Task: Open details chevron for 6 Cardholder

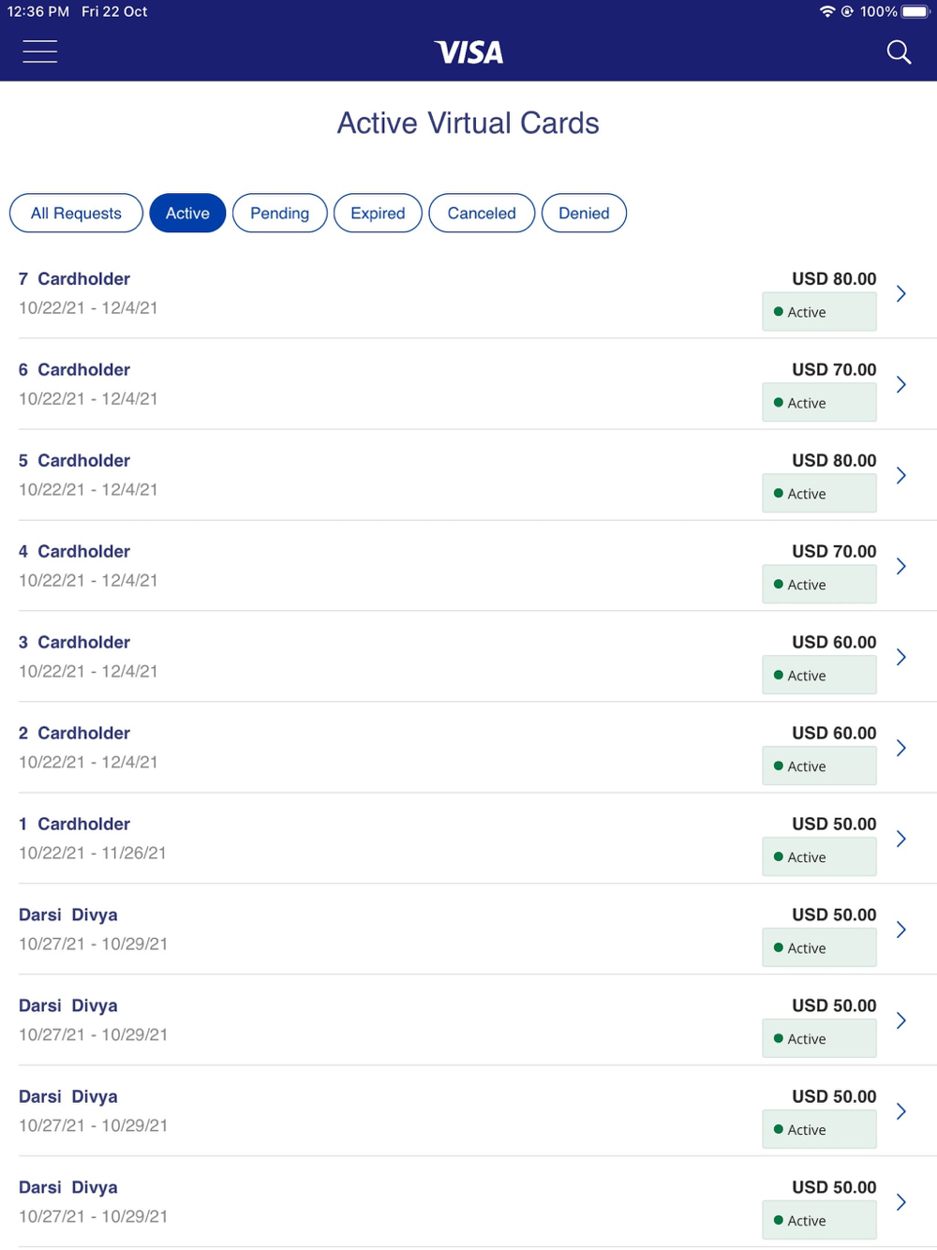Action: pos(900,384)
